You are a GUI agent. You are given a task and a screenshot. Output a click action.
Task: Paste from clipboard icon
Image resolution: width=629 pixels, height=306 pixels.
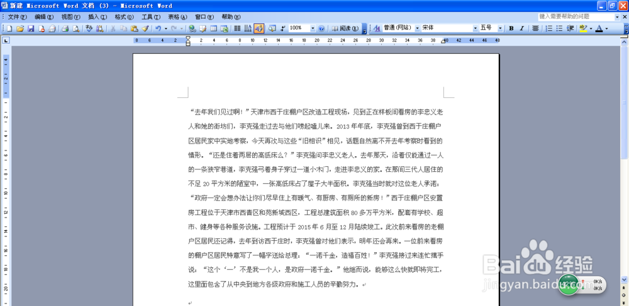[135, 28]
